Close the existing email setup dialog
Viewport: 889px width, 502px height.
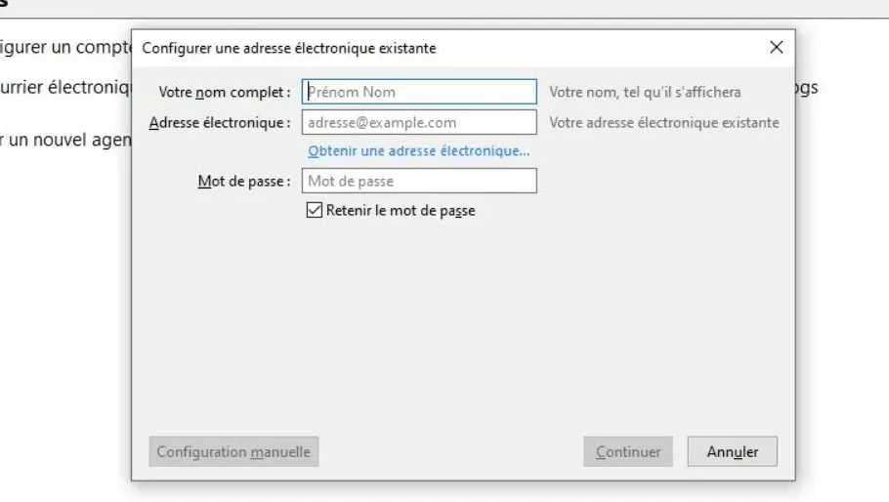(776, 48)
